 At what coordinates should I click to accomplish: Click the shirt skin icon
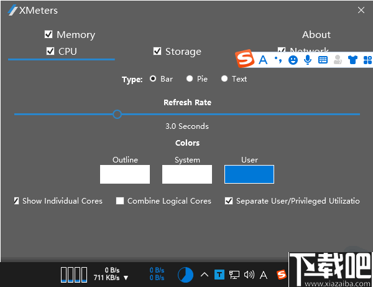tap(352, 60)
